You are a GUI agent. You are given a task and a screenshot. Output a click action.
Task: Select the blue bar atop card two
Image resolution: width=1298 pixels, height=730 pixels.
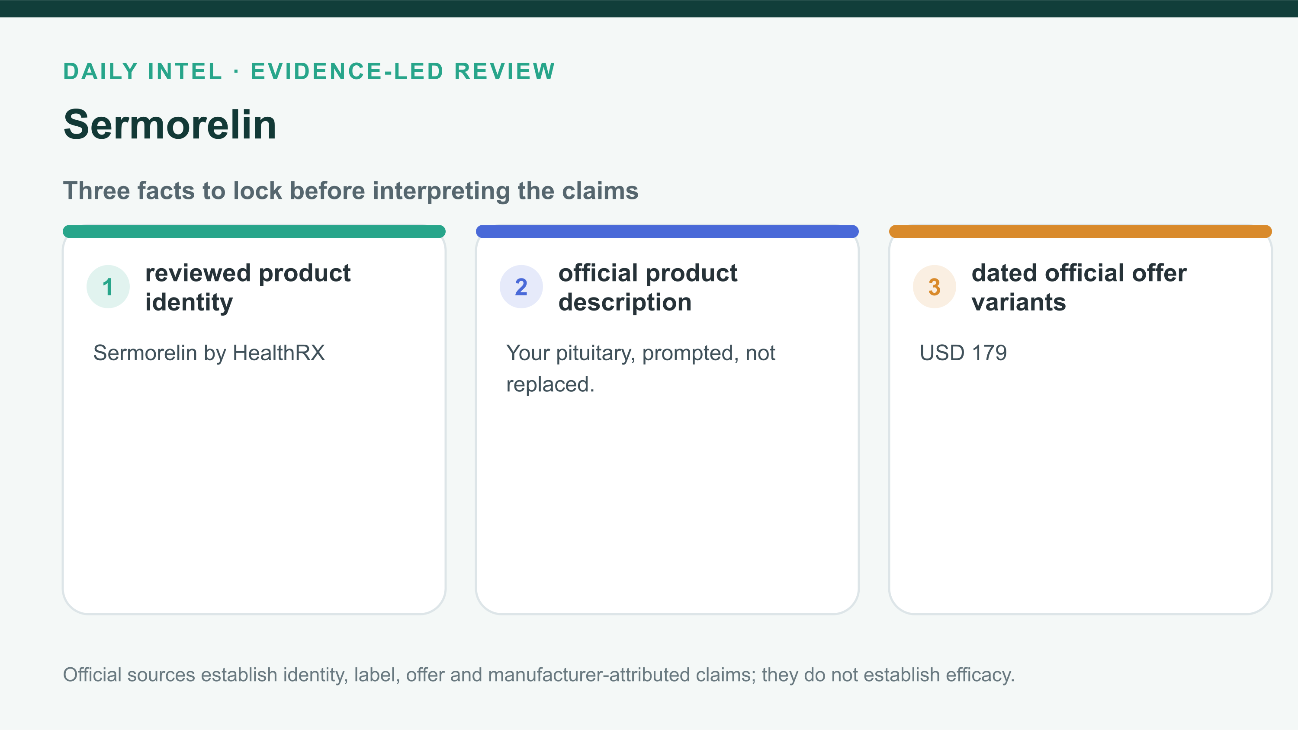click(x=667, y=231)
